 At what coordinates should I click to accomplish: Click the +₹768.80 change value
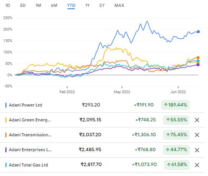[145, 150]
